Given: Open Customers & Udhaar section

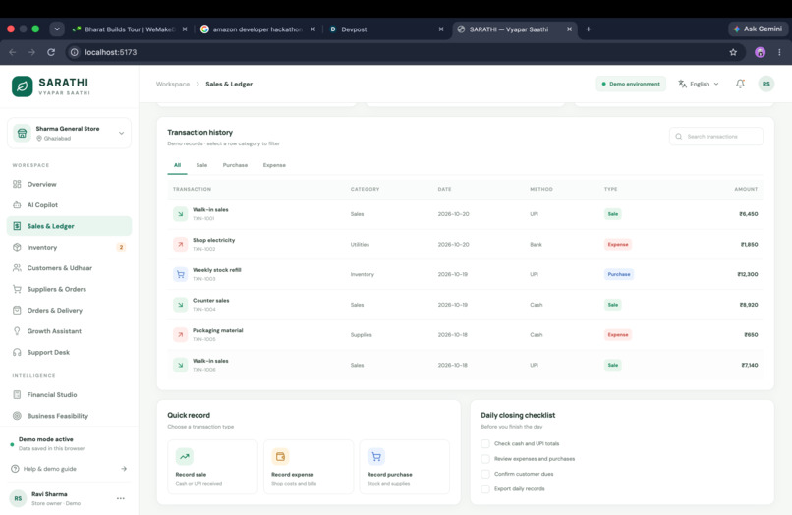Looking at the screenshot, I should pos(69,268).
